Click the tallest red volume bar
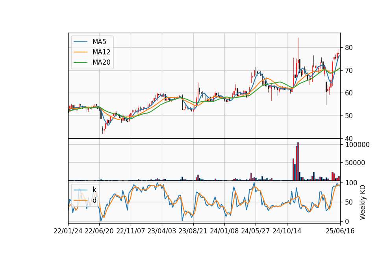The image size is (378, 272). pos(298,162)
